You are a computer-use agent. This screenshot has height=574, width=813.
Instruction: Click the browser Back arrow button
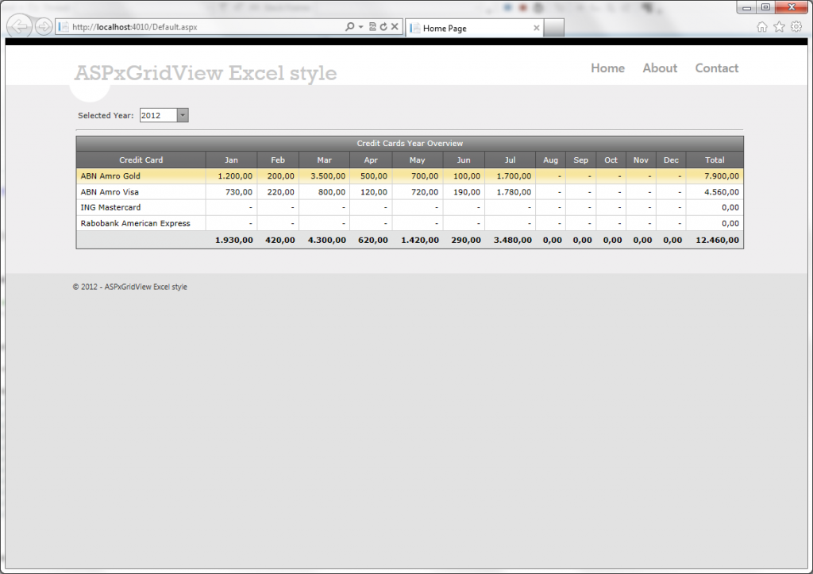pos(18,27)
